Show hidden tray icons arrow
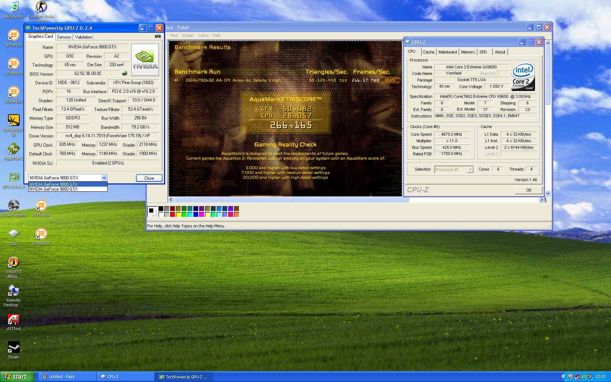 [x=564, y=377]
